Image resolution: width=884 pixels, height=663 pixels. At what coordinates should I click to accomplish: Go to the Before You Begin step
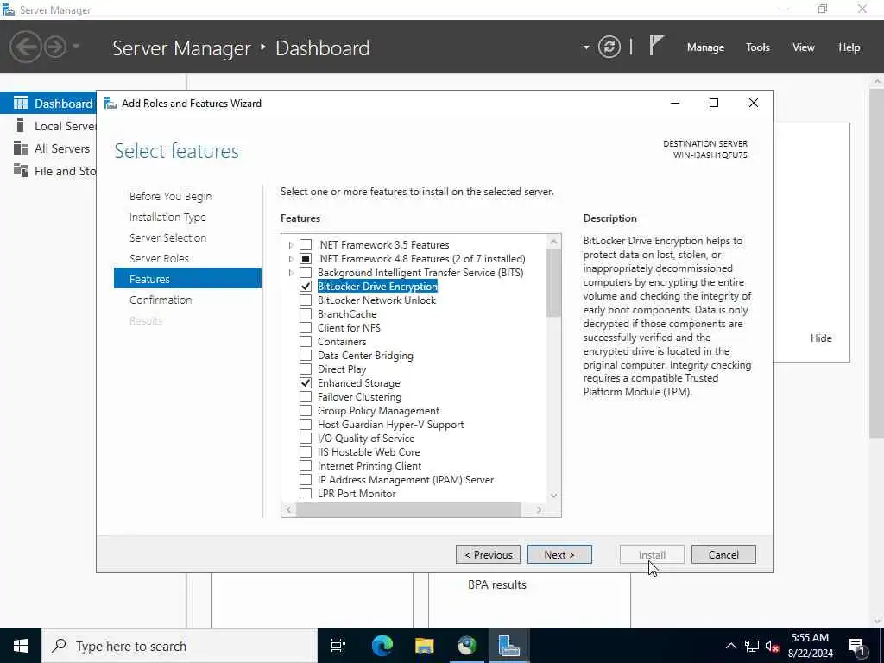coord(170,196)
